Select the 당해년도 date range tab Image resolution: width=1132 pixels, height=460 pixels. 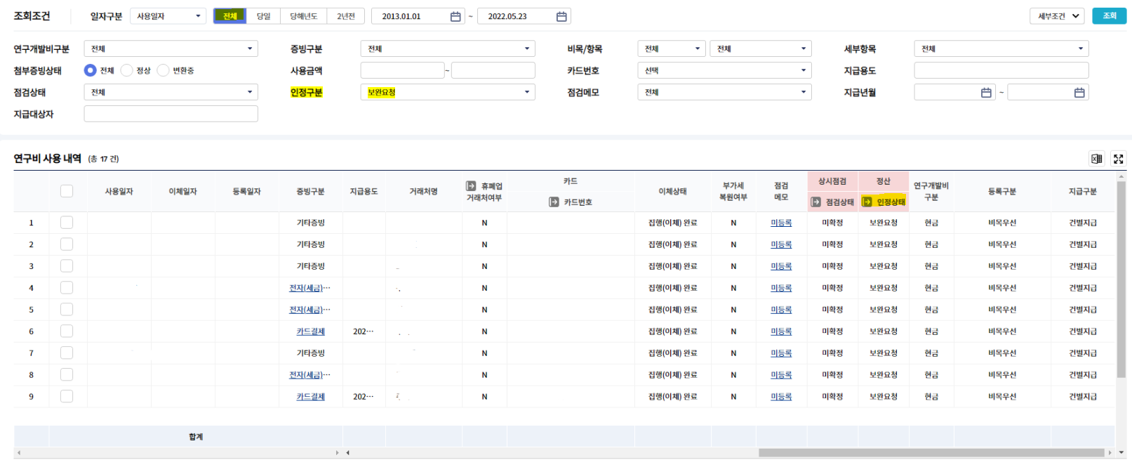[x=303, y=16]
